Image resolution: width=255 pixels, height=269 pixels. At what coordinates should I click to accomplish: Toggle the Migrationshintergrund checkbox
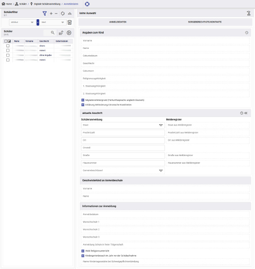click(x=83, y=100)
